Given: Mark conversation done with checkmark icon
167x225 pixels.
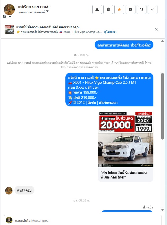Looking at the screenshot, I should click(153, 10).
